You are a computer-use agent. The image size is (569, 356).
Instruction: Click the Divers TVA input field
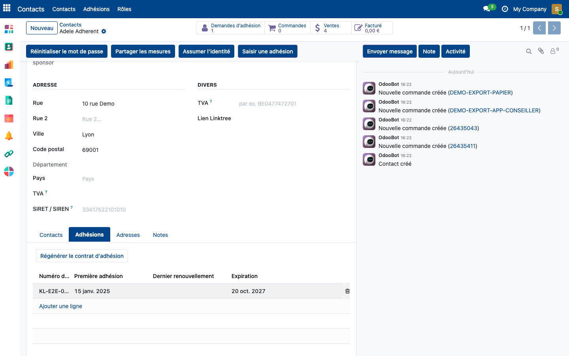pos(294,104)
